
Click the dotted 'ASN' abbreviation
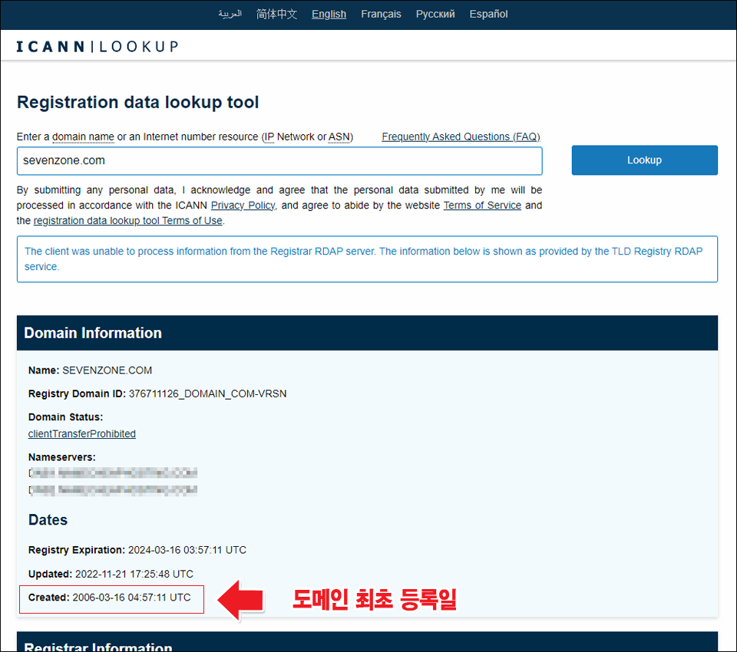pos(339,137)
